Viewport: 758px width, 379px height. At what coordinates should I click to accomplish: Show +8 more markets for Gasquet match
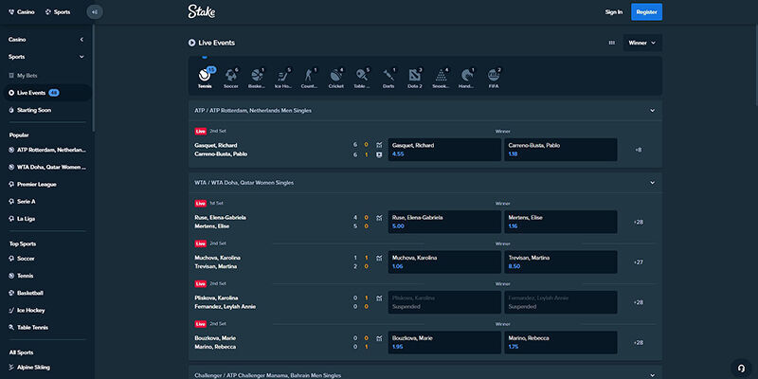[x=638, y=150]
